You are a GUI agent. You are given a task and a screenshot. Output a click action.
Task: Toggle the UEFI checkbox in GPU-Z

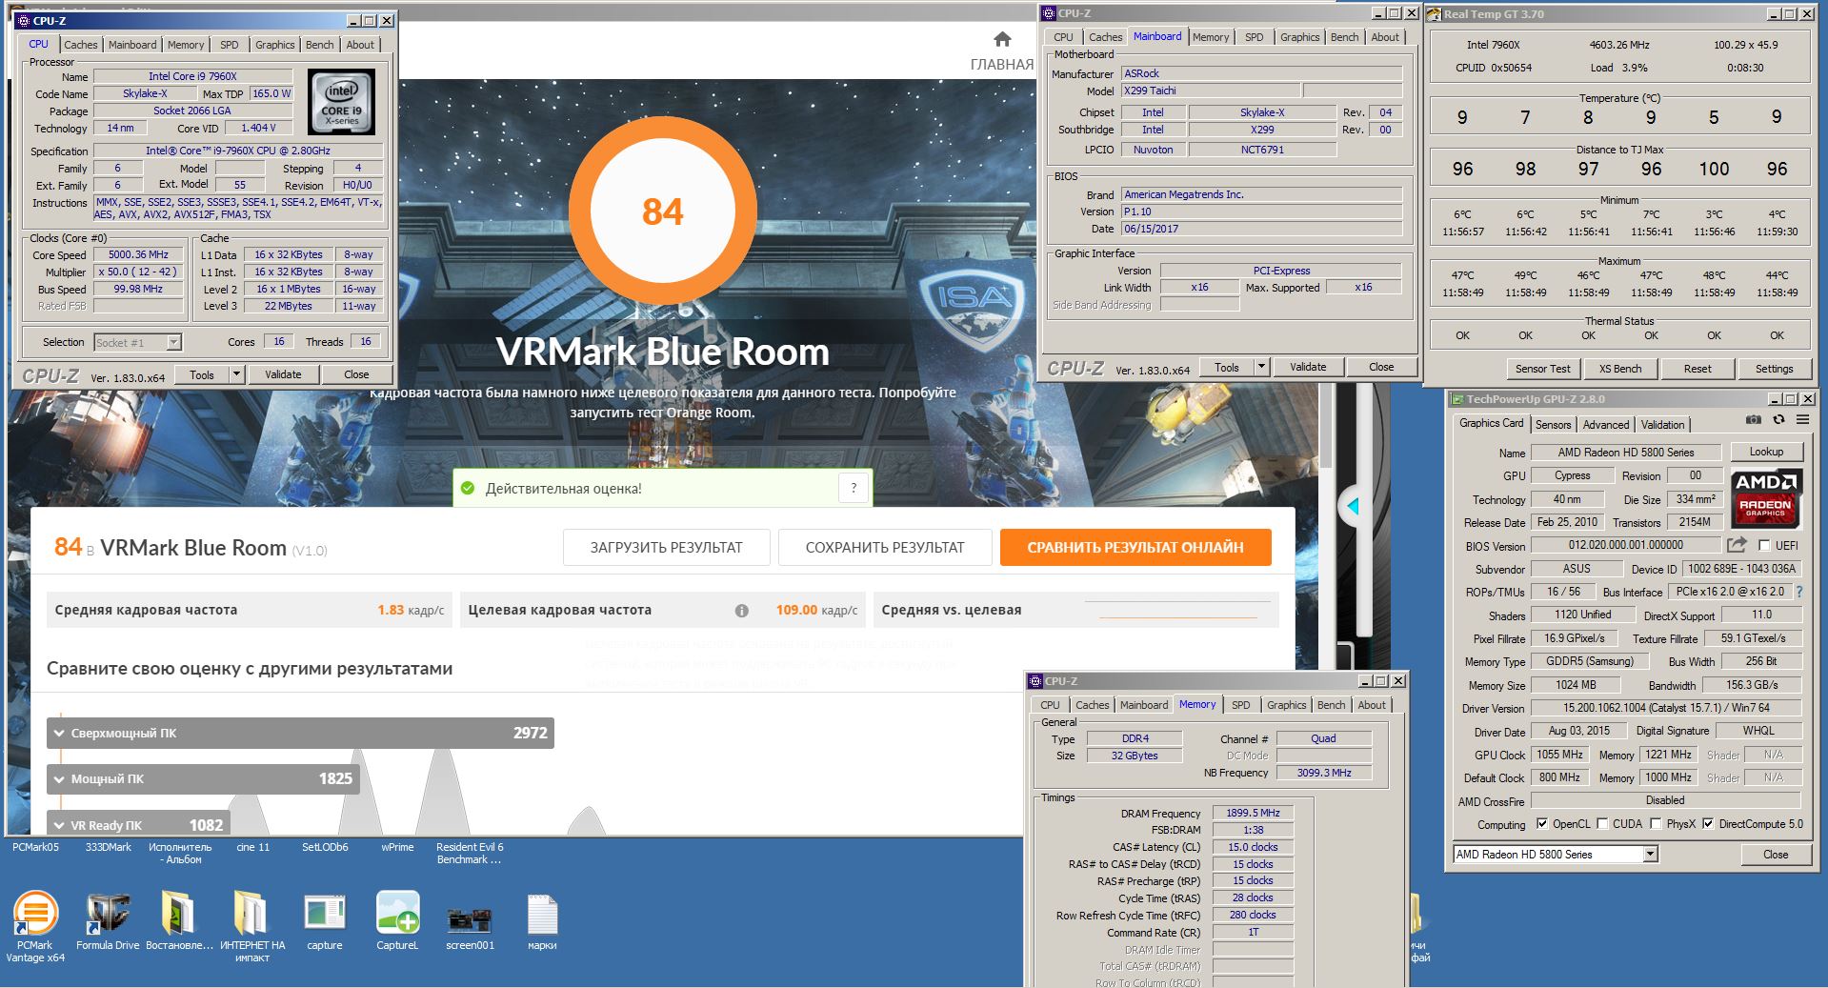(1764, 545)
